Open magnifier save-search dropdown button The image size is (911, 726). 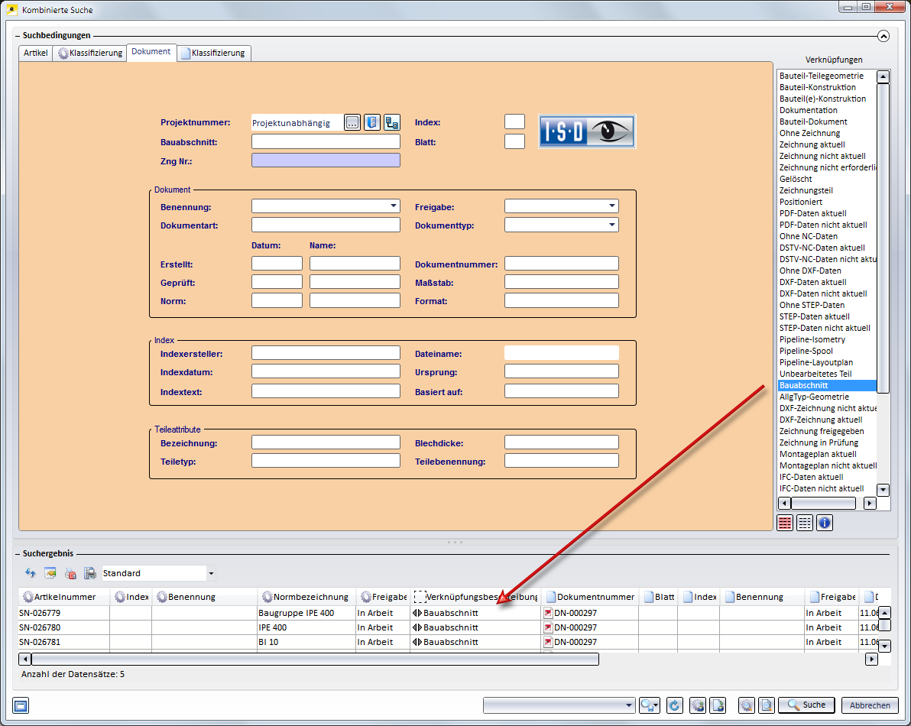[649, 705]
